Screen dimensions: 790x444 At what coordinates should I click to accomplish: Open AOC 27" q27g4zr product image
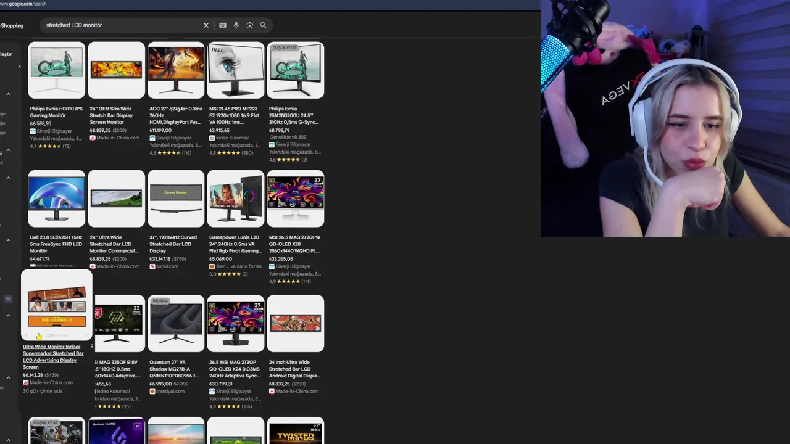(176, 70)
